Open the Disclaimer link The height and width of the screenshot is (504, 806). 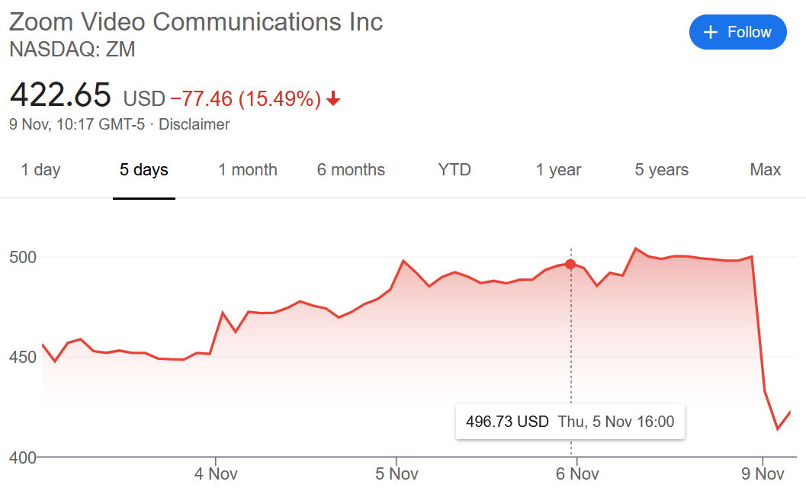pyautogui.click(x=194, y=124)
